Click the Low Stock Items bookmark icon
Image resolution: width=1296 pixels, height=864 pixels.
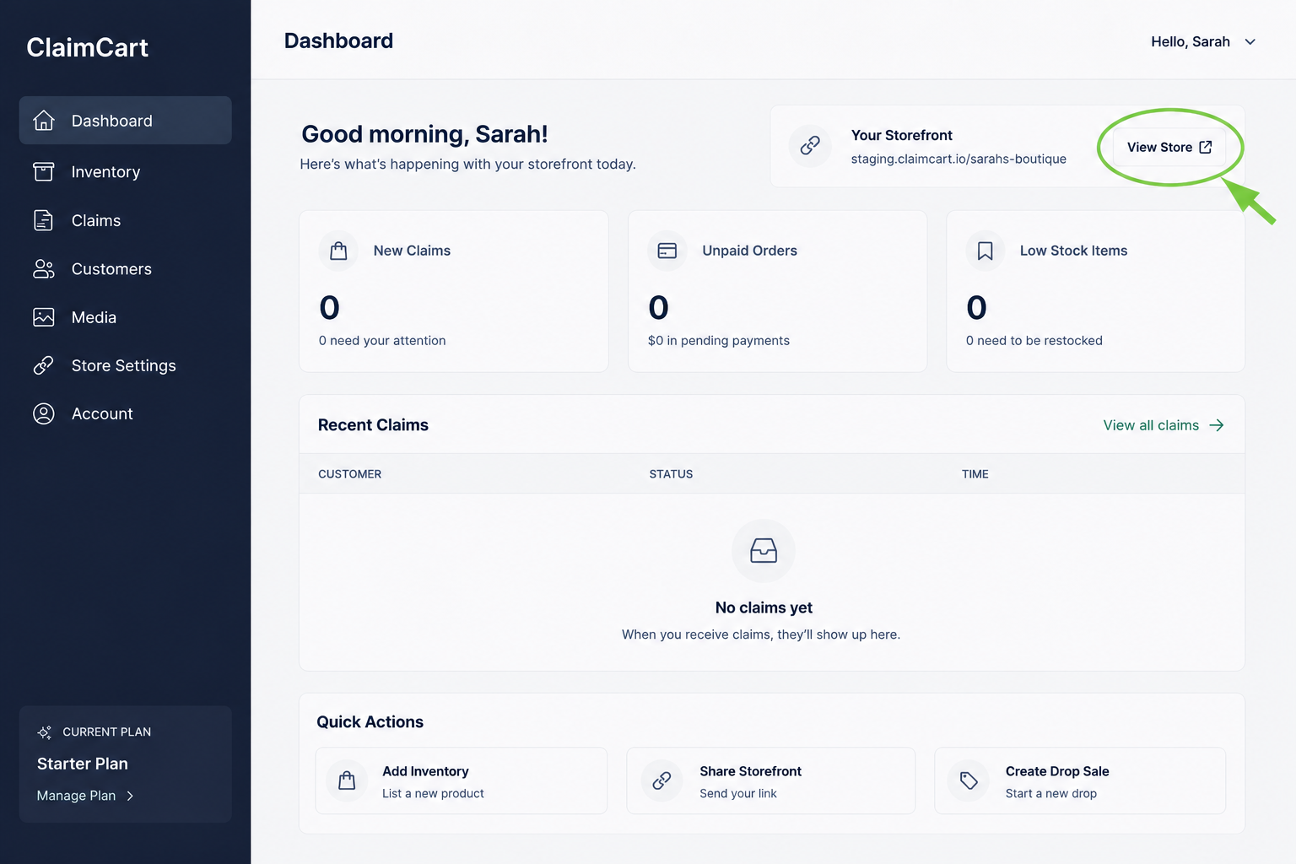click(x=985, y=251)
